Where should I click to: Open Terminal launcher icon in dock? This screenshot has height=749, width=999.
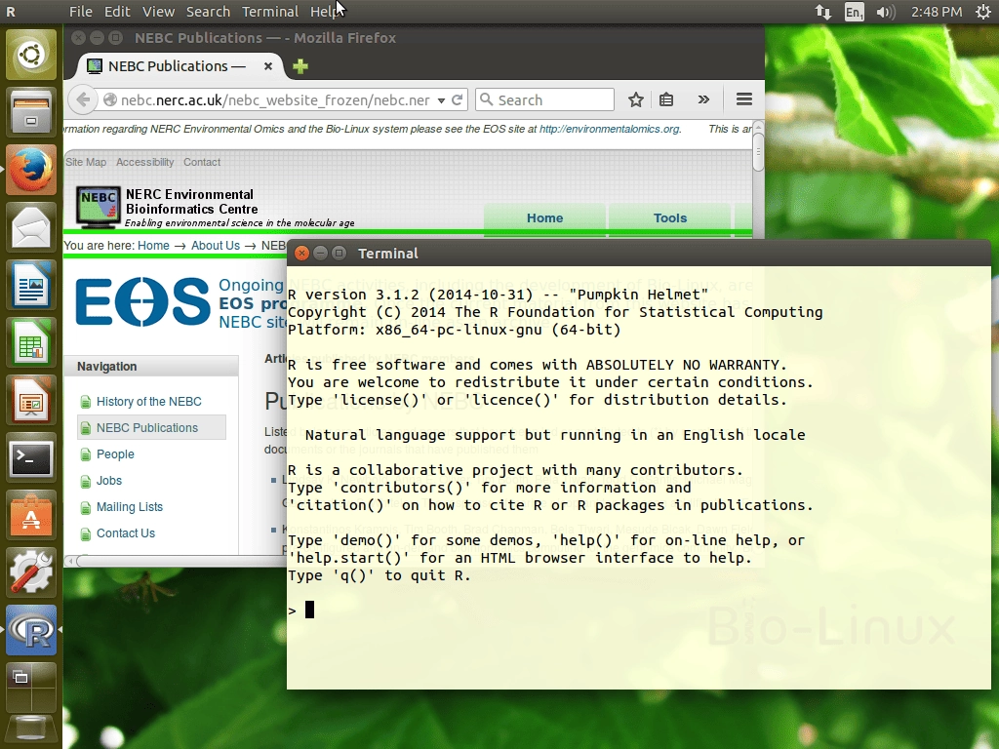click(31, 457)
